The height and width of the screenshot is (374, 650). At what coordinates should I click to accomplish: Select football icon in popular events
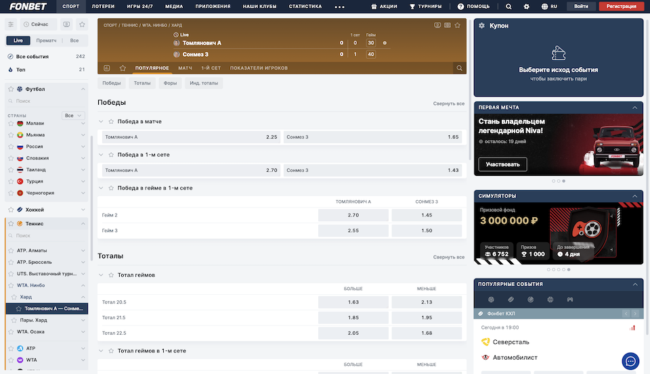point(492,300)
